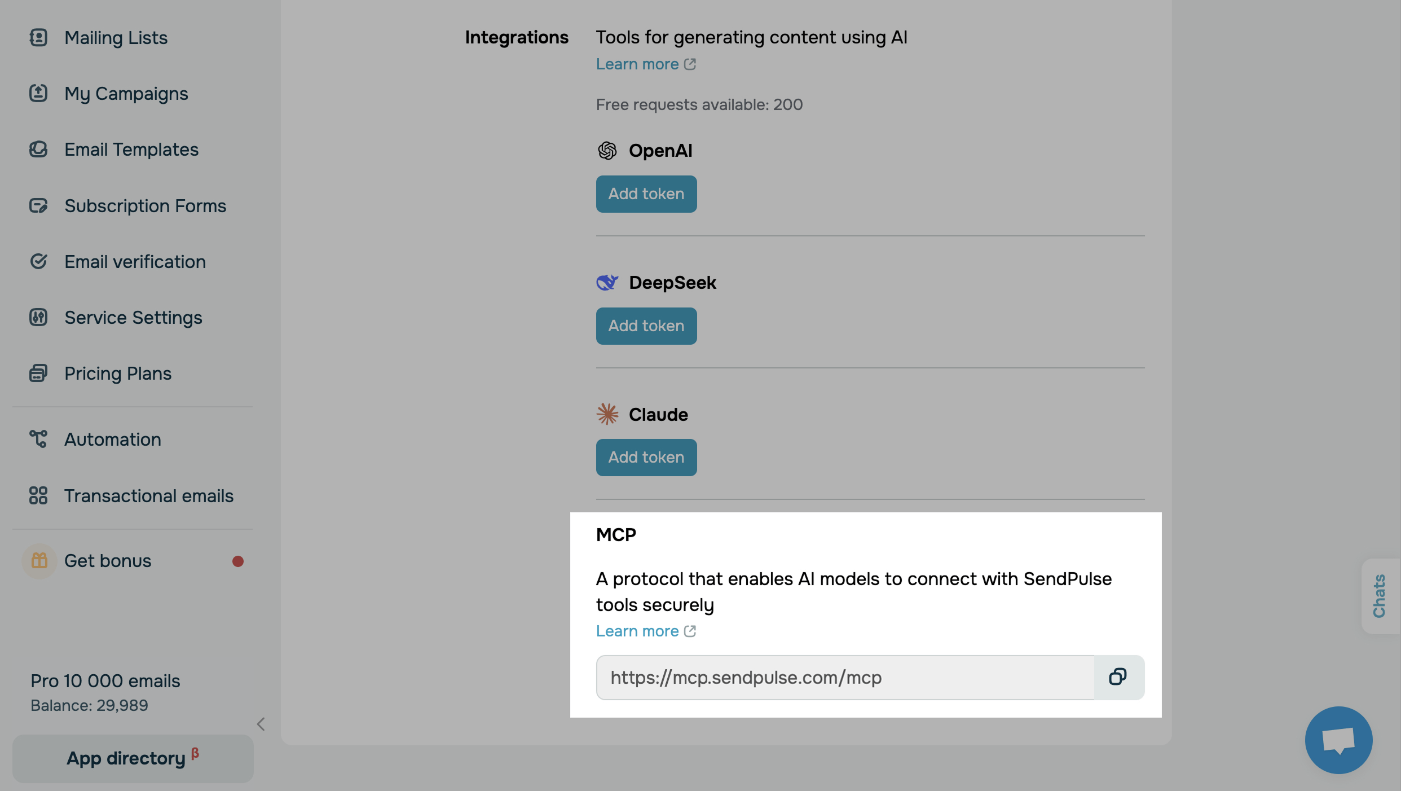The height and width of the screenshot is (791, 1401).
Task: Expand the Chats side tab
Action: 1380,596
